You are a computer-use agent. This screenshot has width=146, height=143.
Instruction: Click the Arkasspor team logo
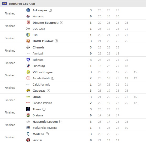(x=28, y=10)
